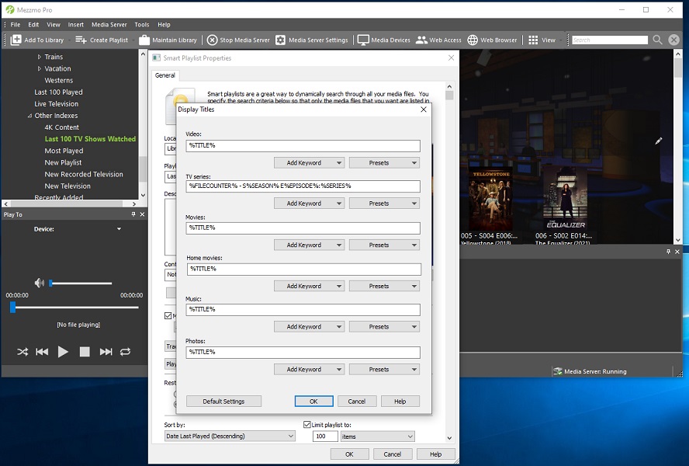
Task: Click the TV series title format field
Action: 303,186
